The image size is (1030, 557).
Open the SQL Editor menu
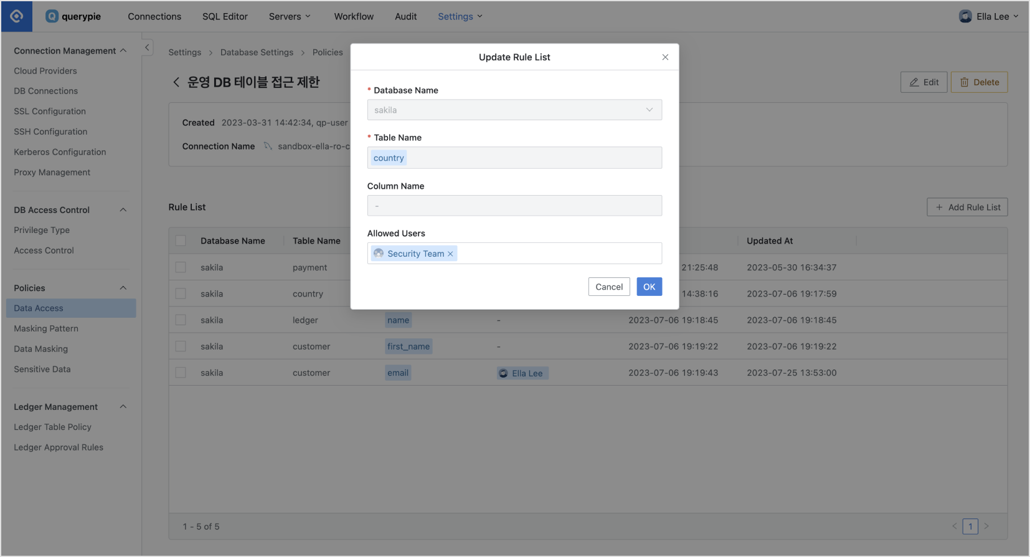[225, 16]
